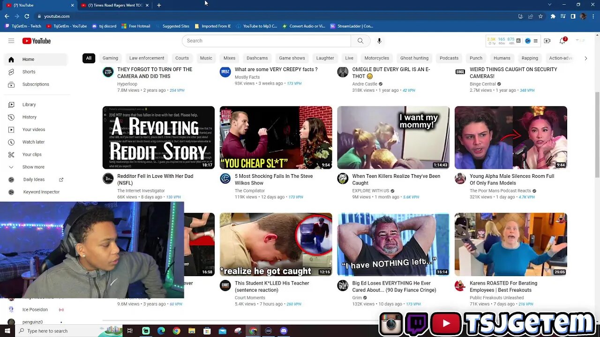Screen dimensions: 600x337
Task: Click the Windows Start button
Action: coord(7,331)
